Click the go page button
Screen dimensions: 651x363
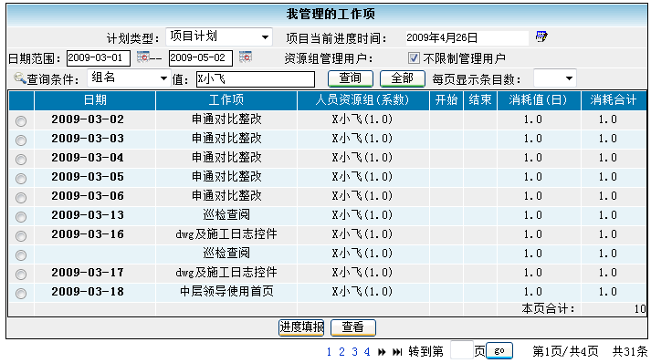[x=499, y=351]
